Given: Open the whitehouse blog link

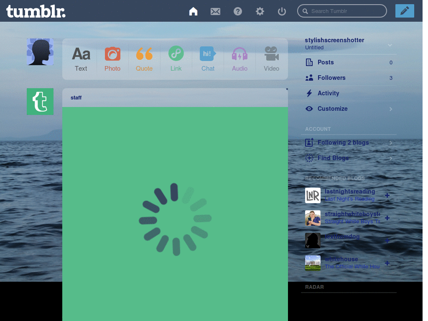Looking at the screenshot, I should pos(341,259).
